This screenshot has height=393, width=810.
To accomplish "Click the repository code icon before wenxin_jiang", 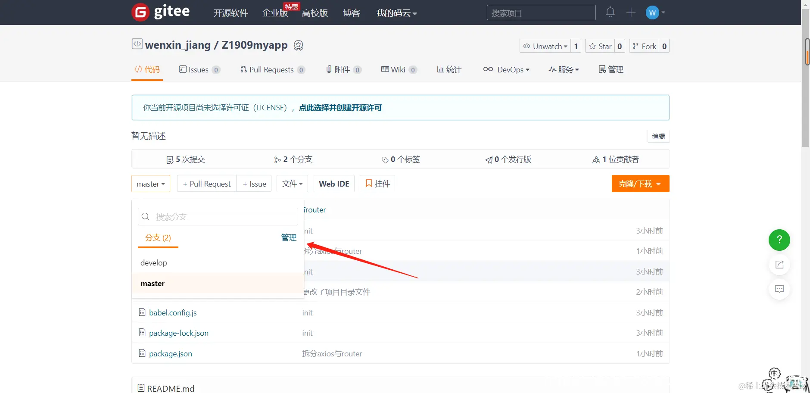I will coord(137,44).
